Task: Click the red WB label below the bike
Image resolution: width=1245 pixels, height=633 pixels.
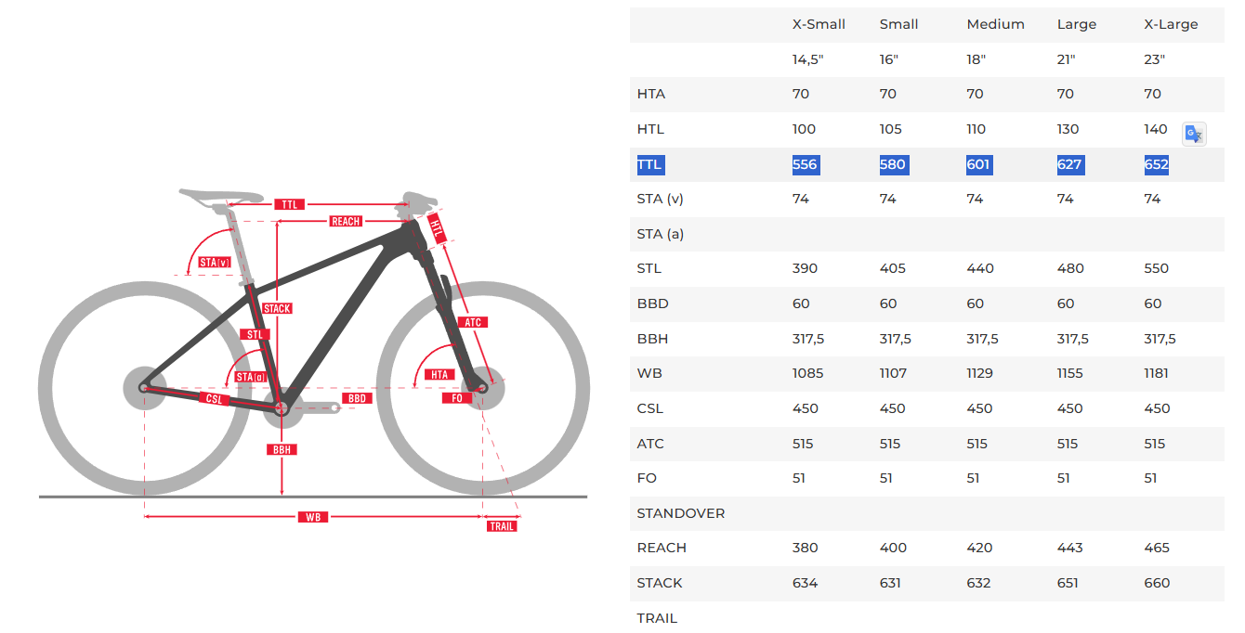Action: click(x=313, y=517)
